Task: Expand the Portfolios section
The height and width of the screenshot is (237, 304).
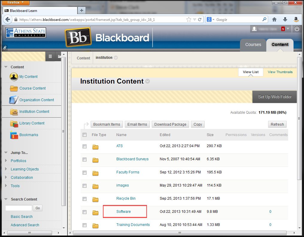Action: 7,161
